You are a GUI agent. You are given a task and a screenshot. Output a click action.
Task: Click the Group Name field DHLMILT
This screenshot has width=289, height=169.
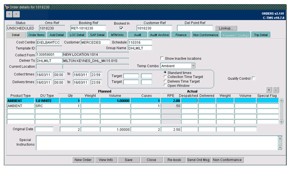(140, 48)
